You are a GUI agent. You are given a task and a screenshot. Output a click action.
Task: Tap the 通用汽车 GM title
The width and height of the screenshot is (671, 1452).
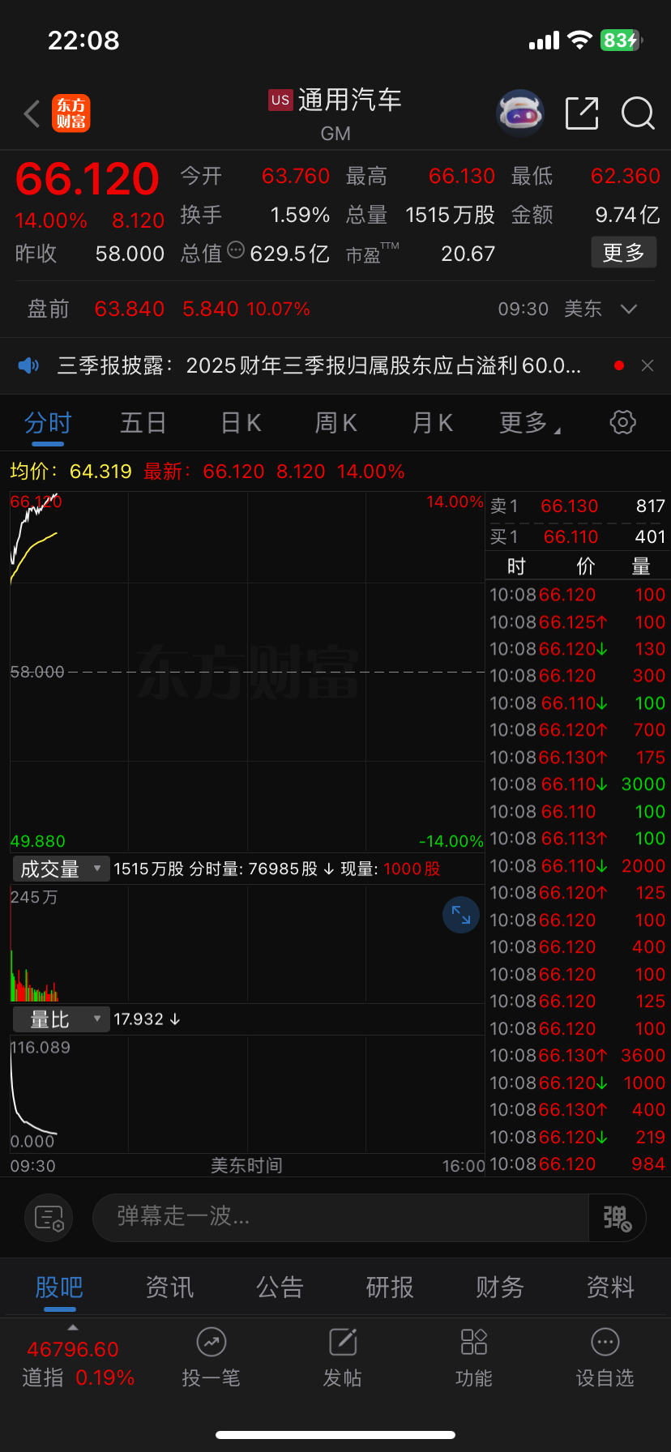click(335, 113)
